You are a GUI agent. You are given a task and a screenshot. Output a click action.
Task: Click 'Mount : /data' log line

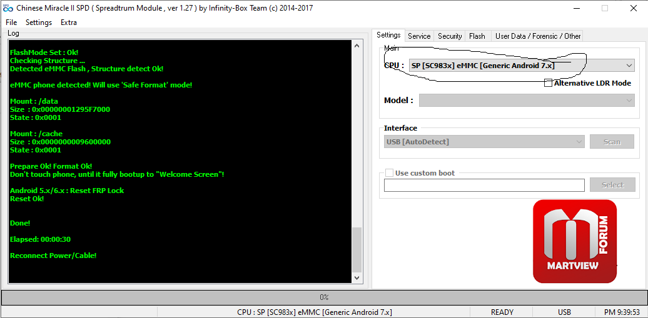pos(34,101)
